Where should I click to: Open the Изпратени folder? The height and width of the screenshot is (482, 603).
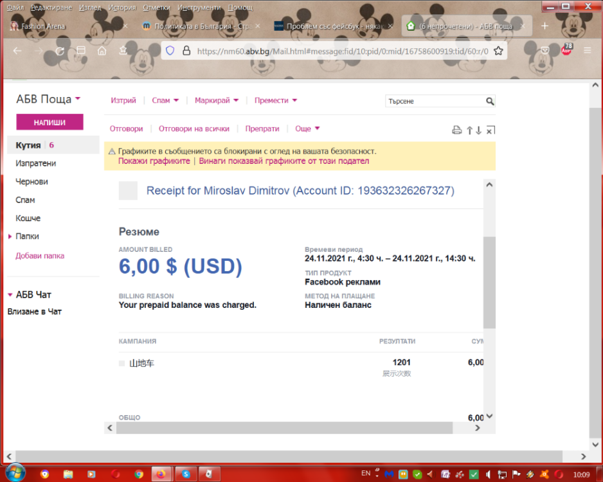coord(36,163)
